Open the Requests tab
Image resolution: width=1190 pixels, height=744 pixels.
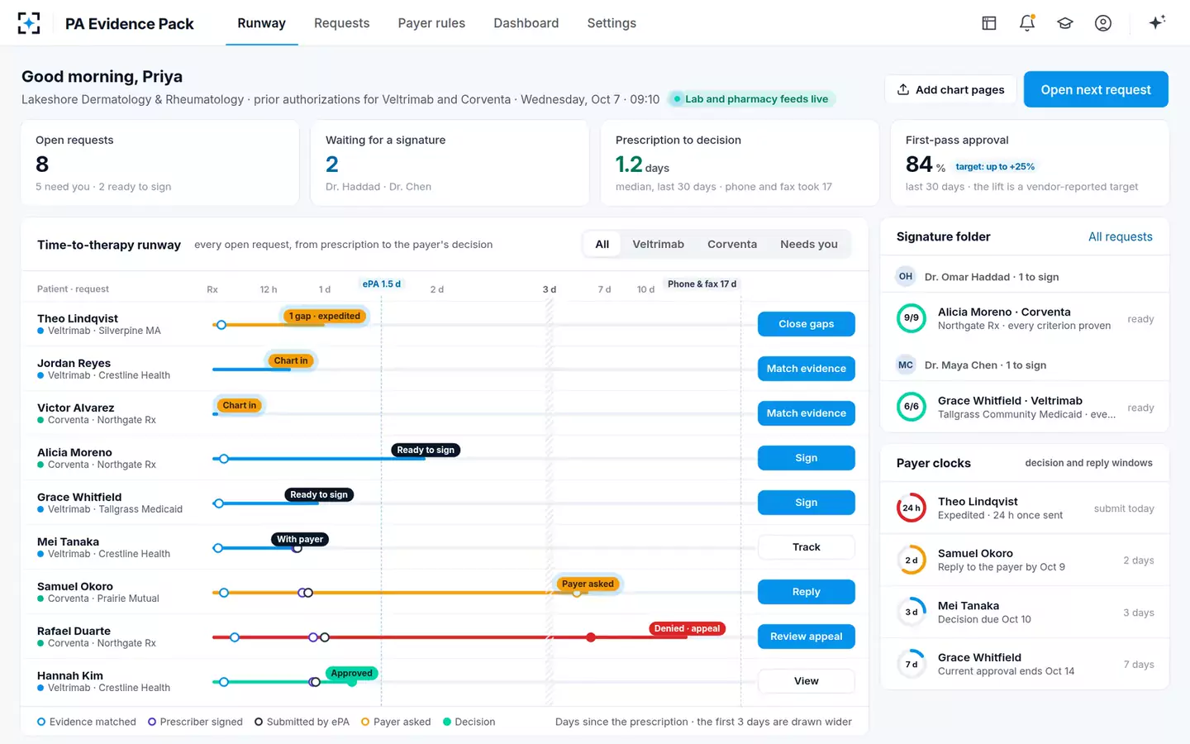click(x=341, y=23)
